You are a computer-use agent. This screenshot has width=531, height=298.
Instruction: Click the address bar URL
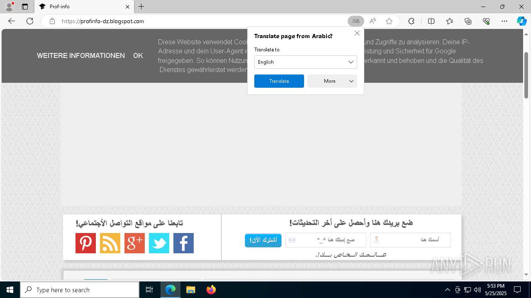pos(103,21)
